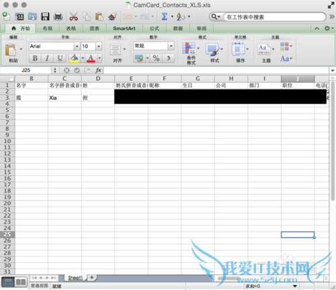
Task: Apply fill color with paint bucket
Action: point(75,58)
